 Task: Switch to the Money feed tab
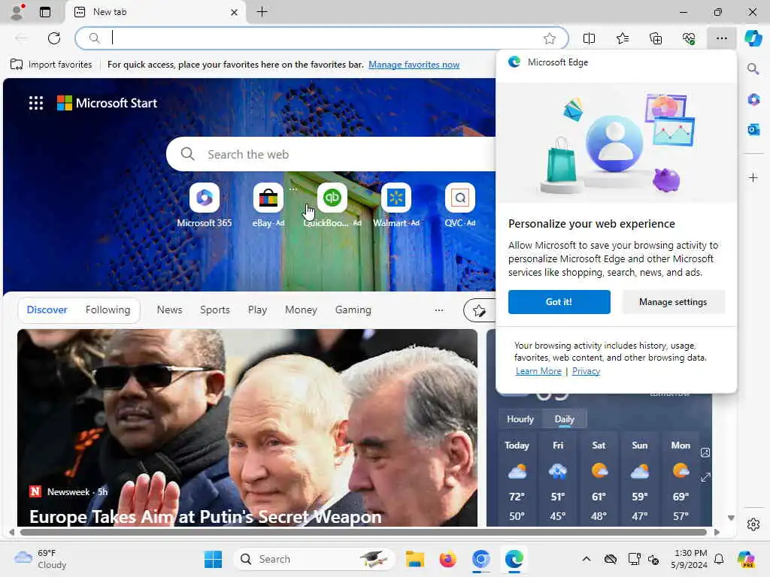(301, 310)
